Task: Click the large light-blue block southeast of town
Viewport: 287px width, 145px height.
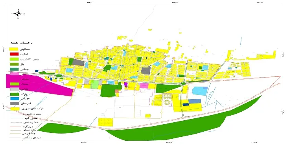Action: (200, 91)
